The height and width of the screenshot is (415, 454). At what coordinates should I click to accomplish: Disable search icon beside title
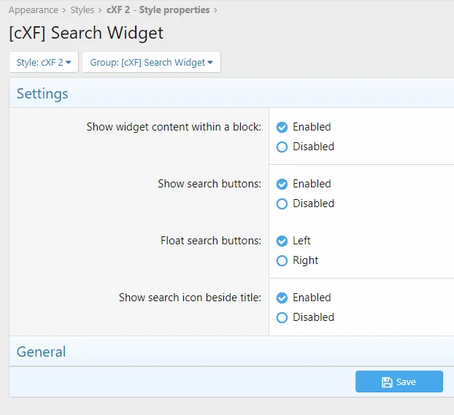pos(282,317)
